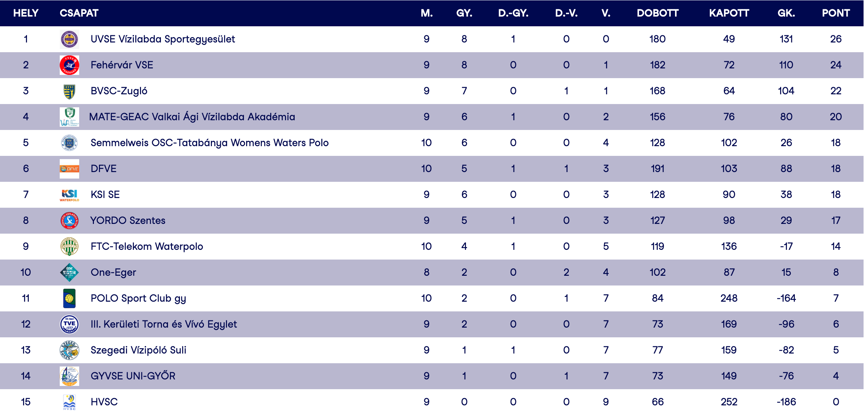Click the FTC-Telekom green striped crest
The image size is (865, 414).
pyautogui.click(x=69, y=247)
